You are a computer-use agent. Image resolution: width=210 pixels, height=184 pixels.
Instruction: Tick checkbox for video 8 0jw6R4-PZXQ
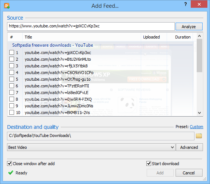point(11,99)
